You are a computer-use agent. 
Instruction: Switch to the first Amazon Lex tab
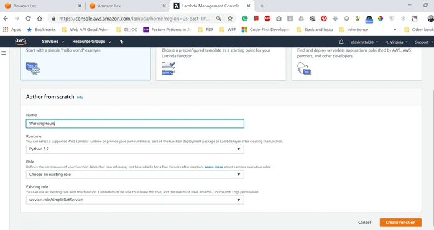coord(42,6)
